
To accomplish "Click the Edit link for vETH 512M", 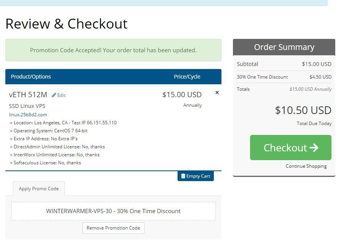I will [x=61, y=95].
